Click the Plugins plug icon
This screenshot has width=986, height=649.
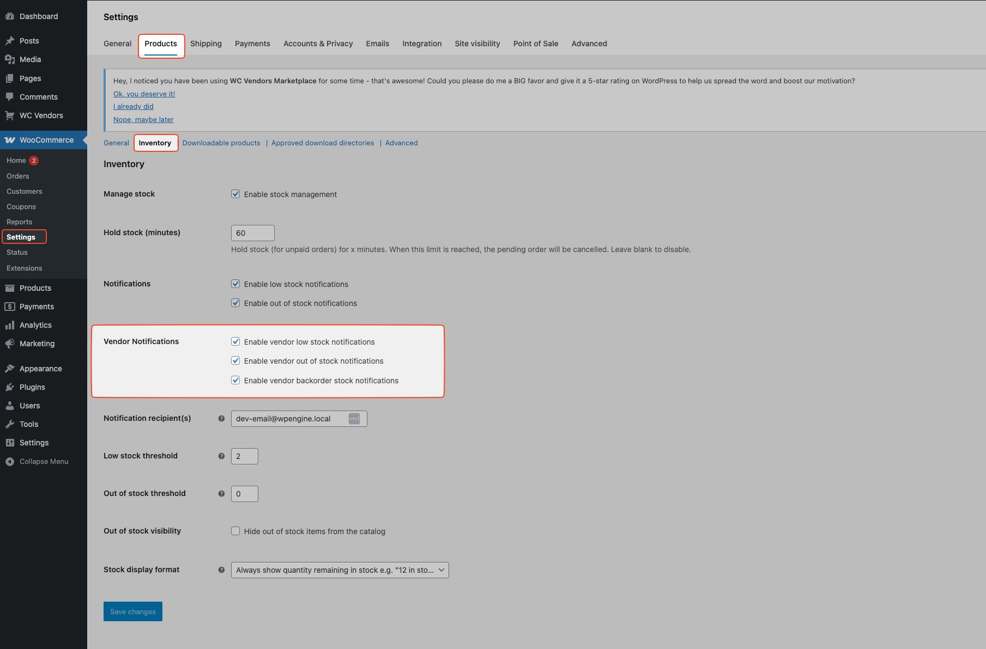point(9,387)
